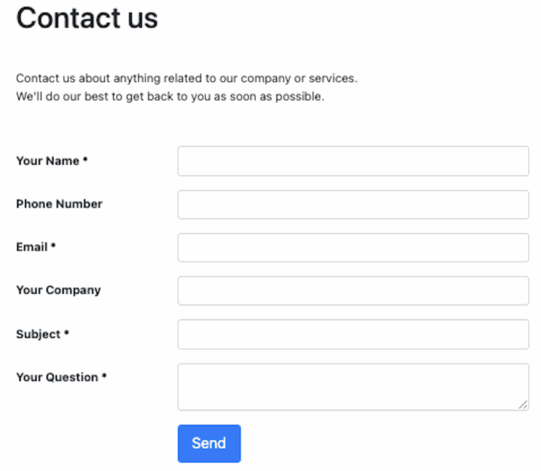The height and width of the screenshot is (471, 541).
Task: Click the "Your Question" label
Action: (57, 377)
